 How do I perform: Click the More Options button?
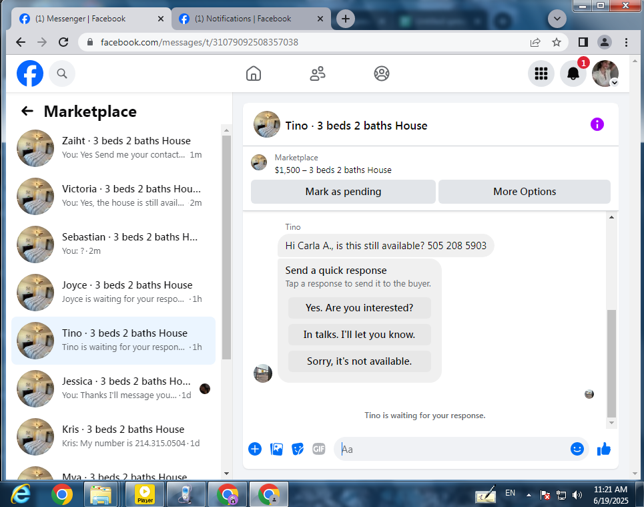click(x=525, y=192)
